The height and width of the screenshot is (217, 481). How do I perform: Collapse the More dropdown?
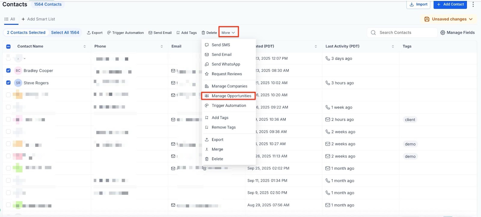tap(228, 33)
